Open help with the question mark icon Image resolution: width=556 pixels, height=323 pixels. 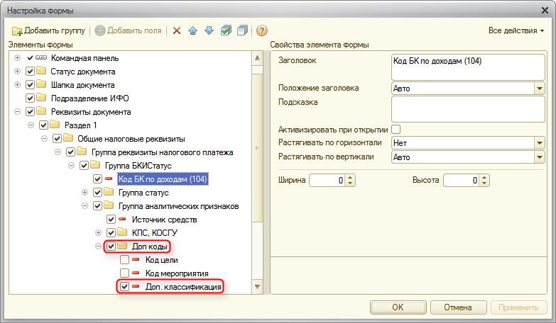262,30
